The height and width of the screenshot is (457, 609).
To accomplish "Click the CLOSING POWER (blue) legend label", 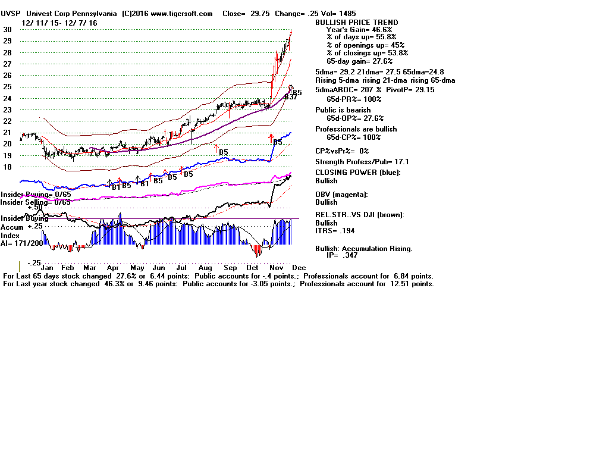I will pos(357,173).
